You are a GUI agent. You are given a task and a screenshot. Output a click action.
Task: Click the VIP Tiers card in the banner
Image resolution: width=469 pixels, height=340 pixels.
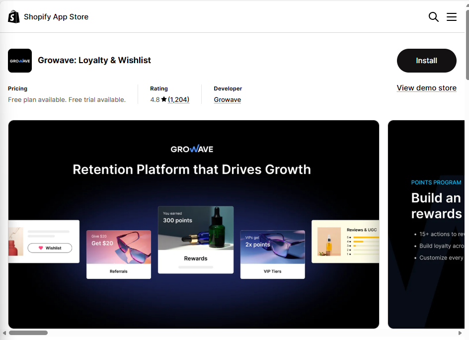272,254
